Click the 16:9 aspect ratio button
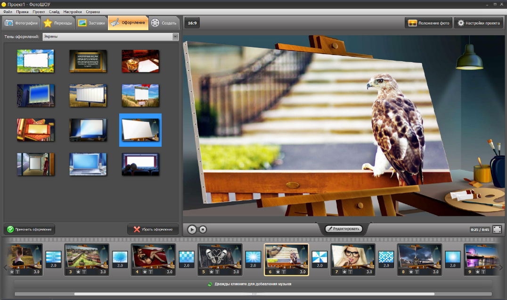The image size is (507, 300). click(192, 23)
